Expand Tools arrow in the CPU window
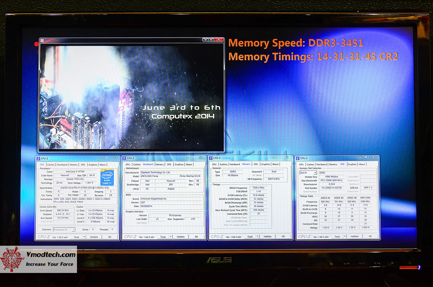The height and width of the screenshot is (287, 433). 84,237
